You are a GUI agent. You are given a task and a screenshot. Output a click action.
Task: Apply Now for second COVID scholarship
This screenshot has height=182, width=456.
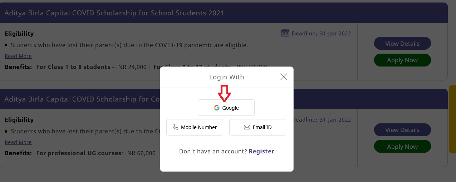[402, 147]
